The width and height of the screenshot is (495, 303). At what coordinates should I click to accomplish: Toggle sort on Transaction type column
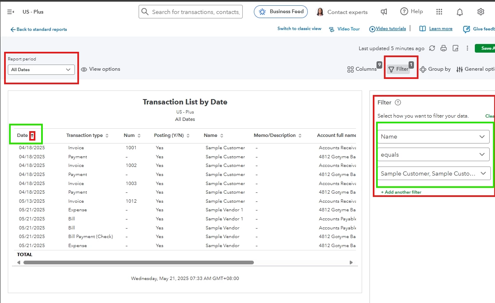tap(107, 136)
